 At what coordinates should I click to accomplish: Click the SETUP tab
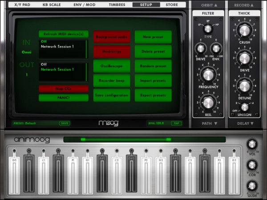146,4
